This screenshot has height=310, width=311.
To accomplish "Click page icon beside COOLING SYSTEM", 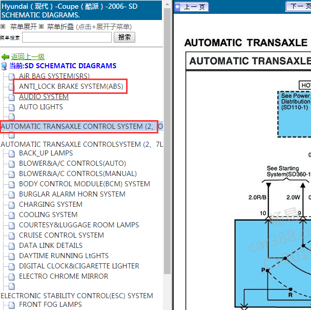I will [11, 215].
